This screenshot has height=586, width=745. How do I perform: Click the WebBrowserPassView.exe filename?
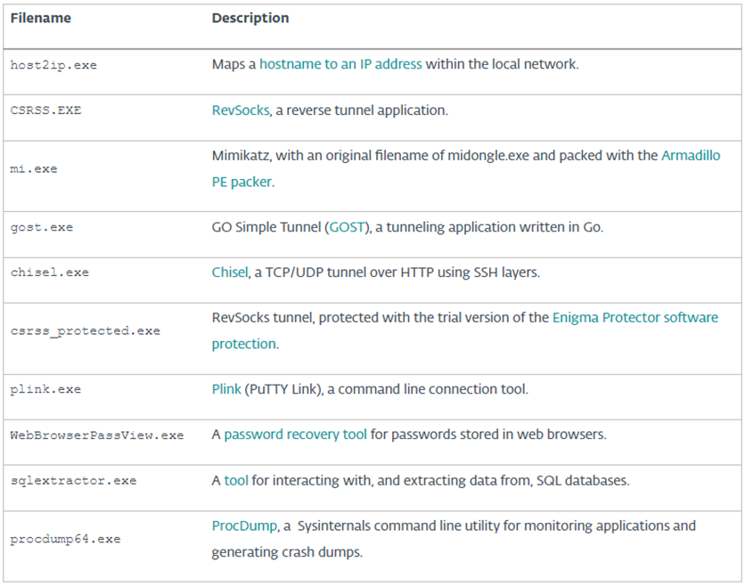coord(97,435)
